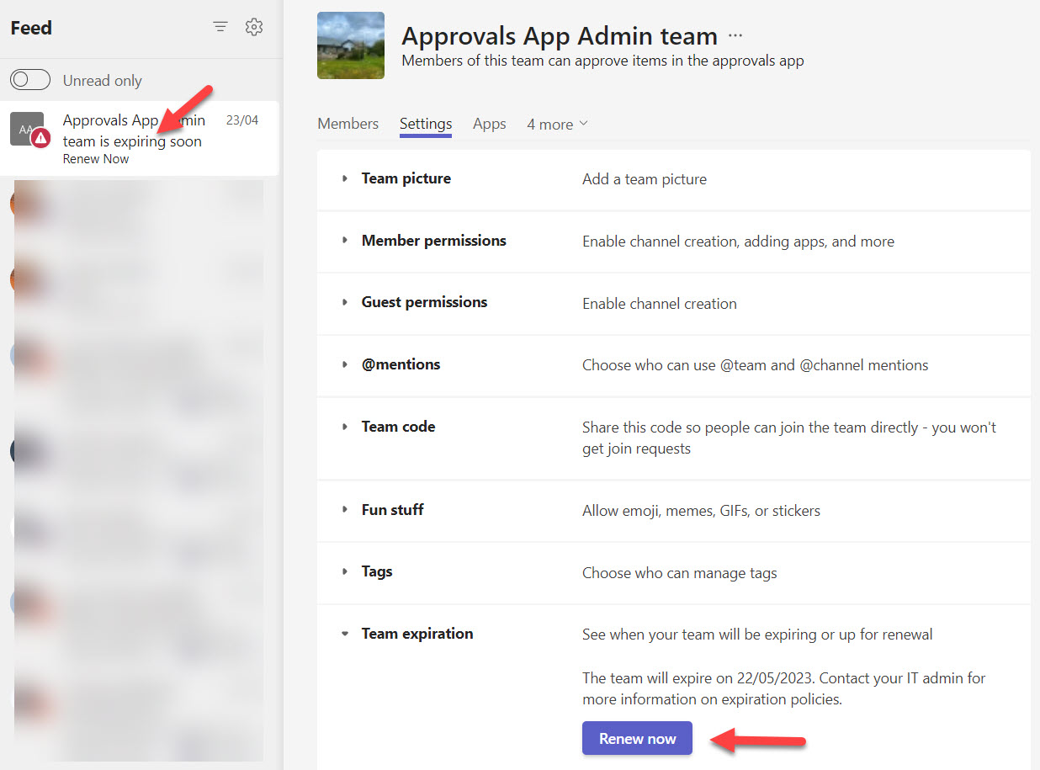1040x770 pixels.
Task: Click 'Allow emoji, memes, GIFs, or stickers' text
Action: point(701,511)
